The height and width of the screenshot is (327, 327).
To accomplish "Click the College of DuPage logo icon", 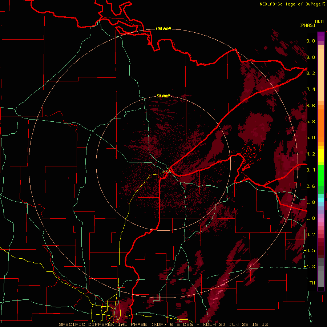I will tap(323, 4).
